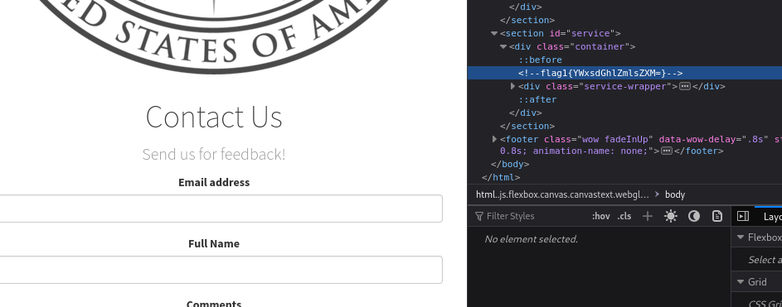Viewport: 782px width, 307px height.
Task: Click the filter funnel icon in Styles
Action: coord(478,216)
